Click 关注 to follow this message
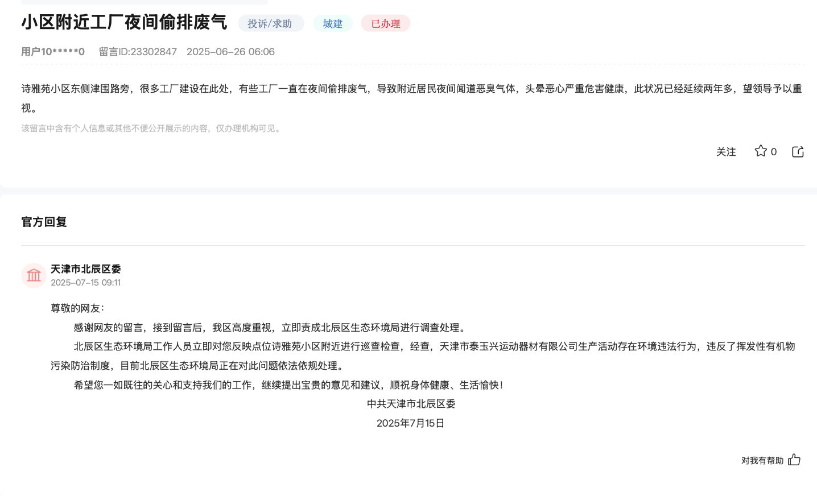 pyautogui.click(x=726, y=151)
